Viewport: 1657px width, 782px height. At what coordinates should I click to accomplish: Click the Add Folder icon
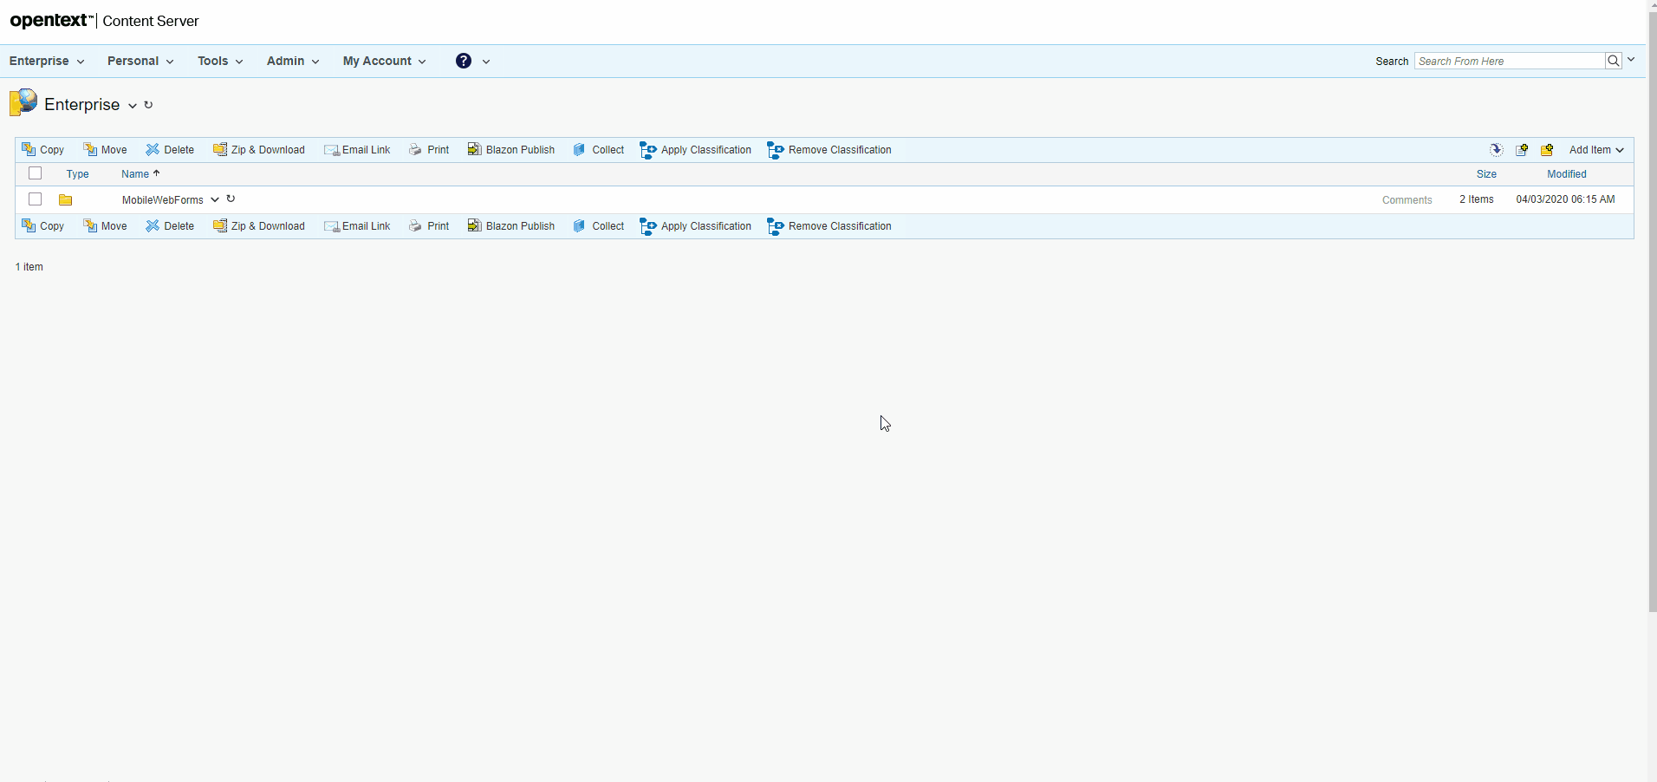[1547, 150]
